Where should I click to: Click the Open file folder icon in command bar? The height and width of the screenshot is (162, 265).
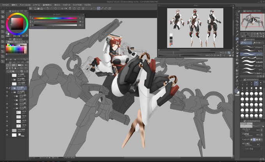coord(38,8)
